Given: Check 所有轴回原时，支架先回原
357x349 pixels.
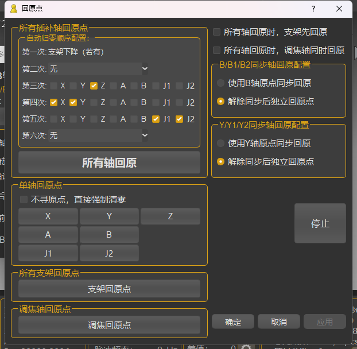Looking at the screenshot, I should coord(217,32).
